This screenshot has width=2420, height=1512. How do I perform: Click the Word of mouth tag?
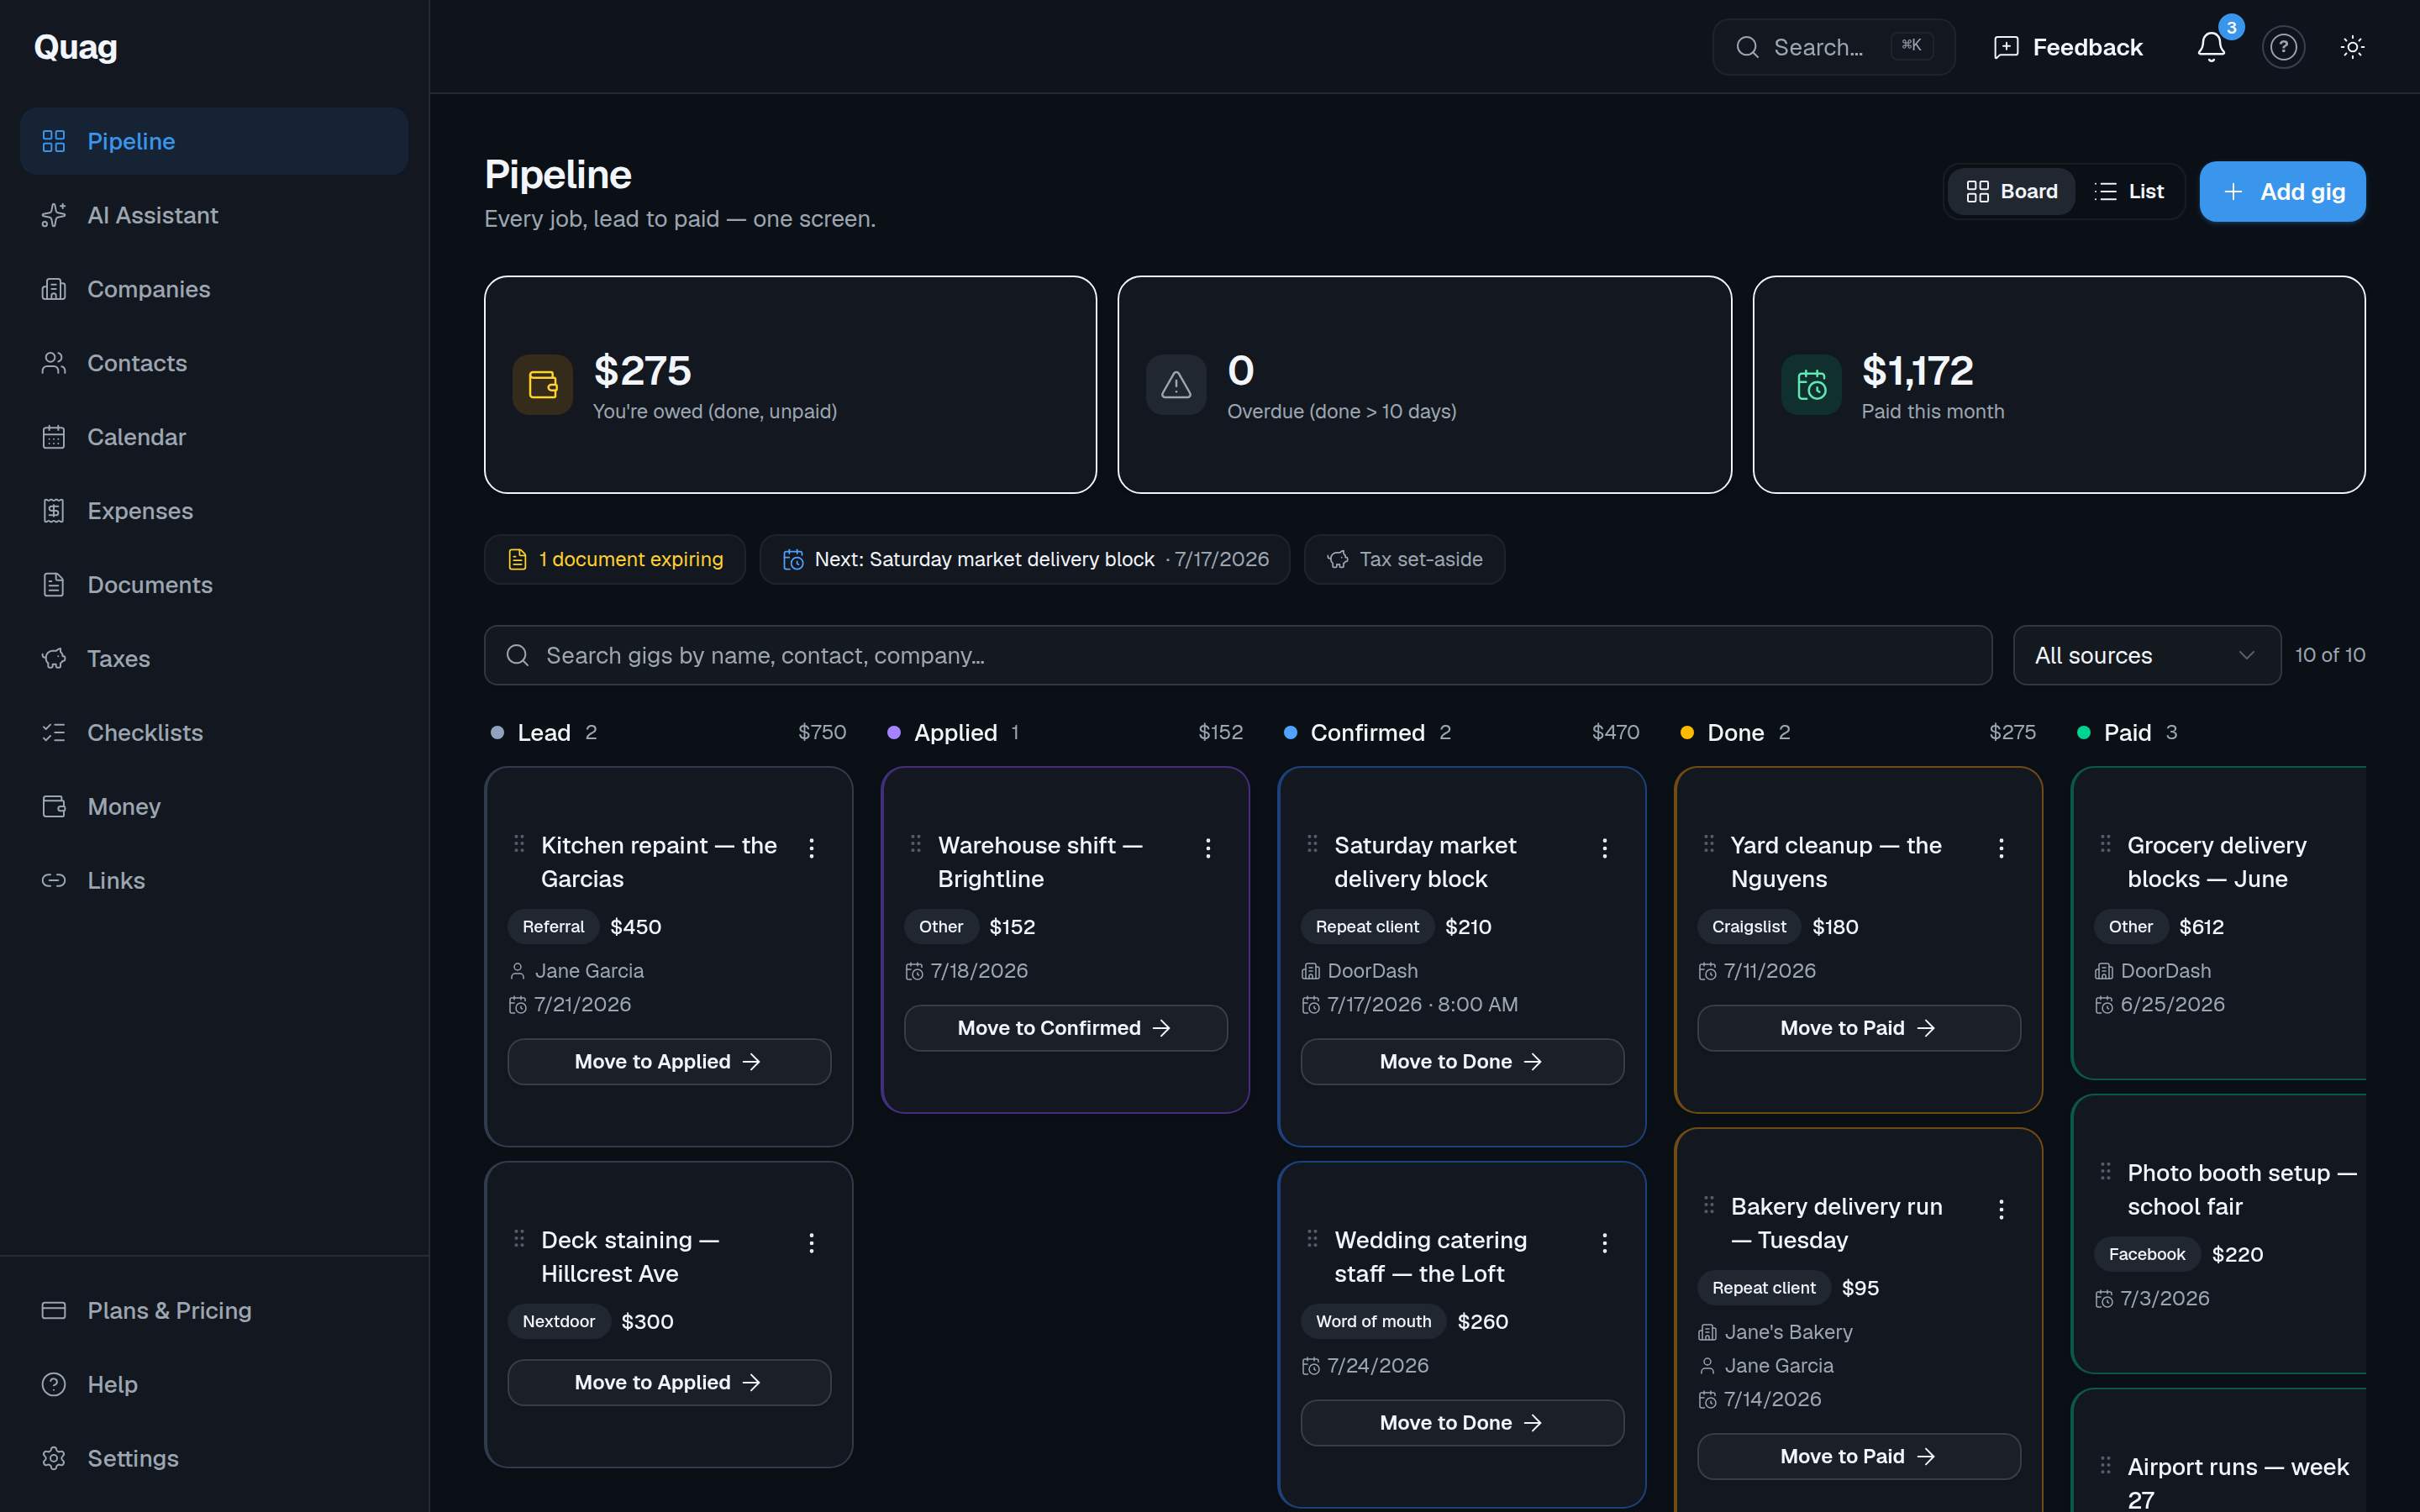[1373, 1322]
